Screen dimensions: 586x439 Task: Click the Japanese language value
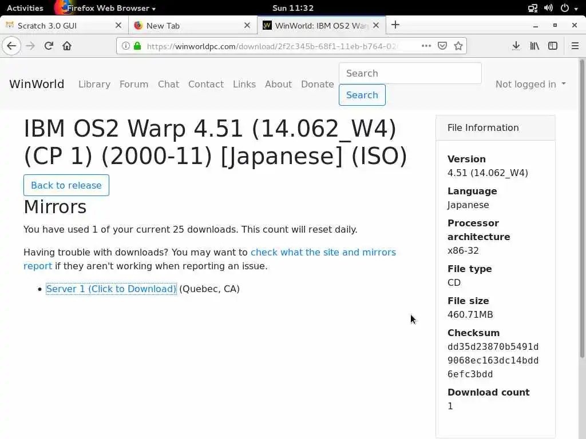(468, 205)
